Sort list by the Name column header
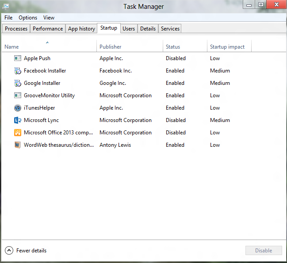Viewport: 287px width, 263px height. coord(11,47)
